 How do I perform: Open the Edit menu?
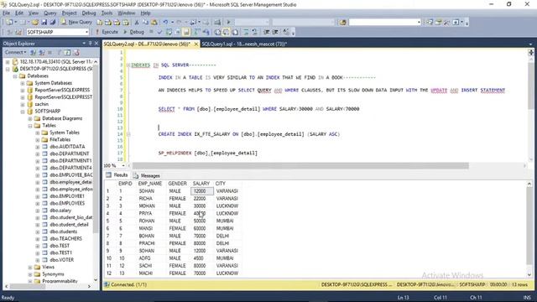[19, 13]
